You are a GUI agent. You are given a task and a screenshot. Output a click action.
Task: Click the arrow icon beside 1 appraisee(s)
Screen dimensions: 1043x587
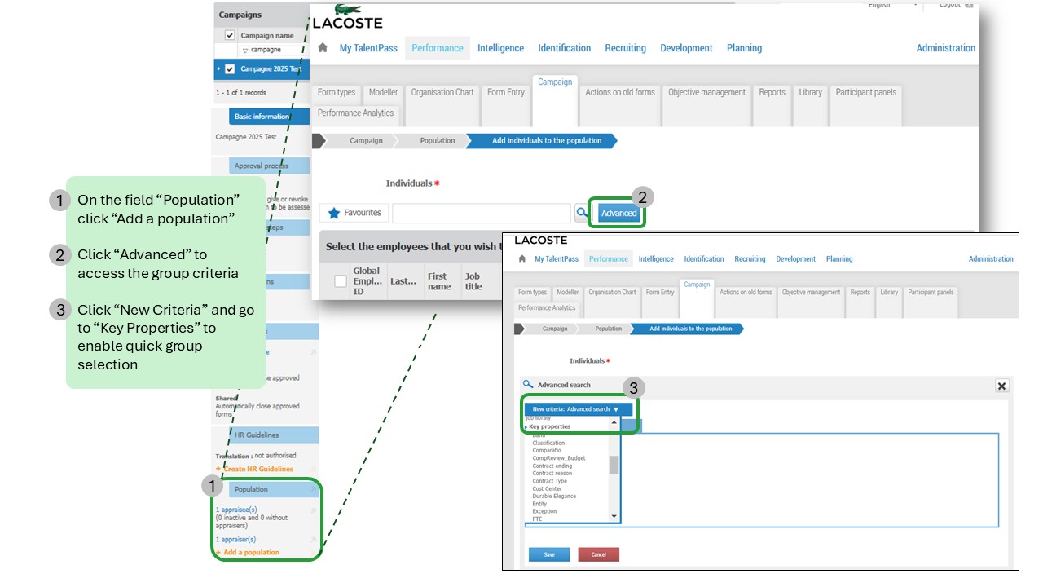[314, 510]
